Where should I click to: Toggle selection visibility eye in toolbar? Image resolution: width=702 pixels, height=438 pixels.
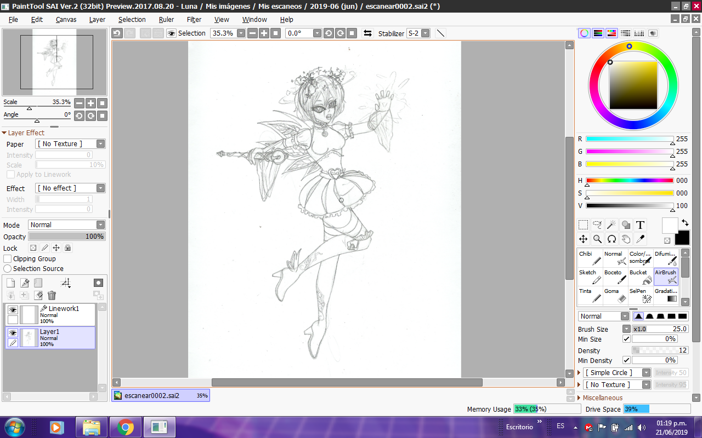coord(172,33)
